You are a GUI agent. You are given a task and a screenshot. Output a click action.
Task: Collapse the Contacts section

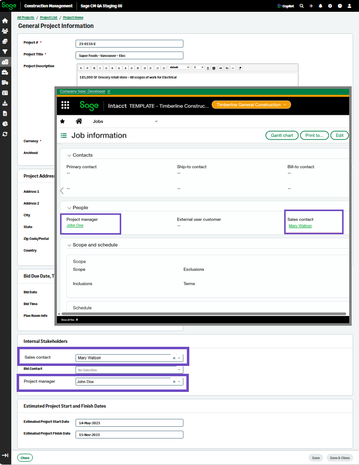[69, 155]
